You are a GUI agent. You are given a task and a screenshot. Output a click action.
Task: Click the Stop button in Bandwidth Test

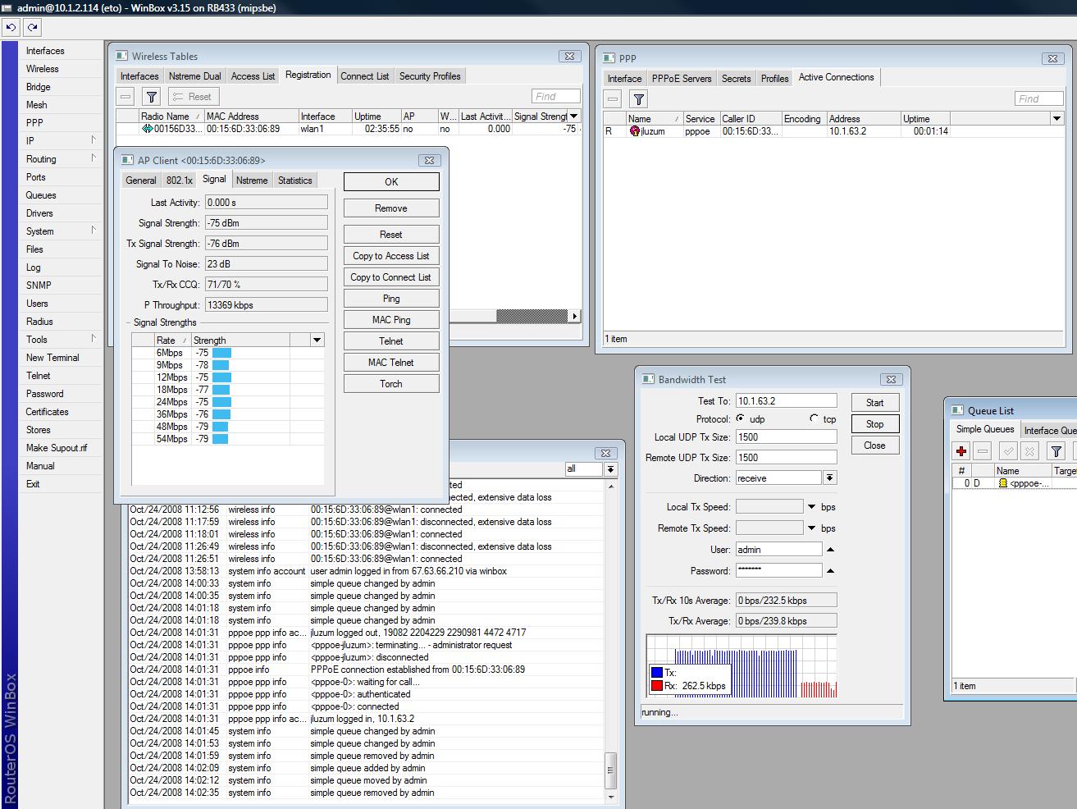[874, 423]
